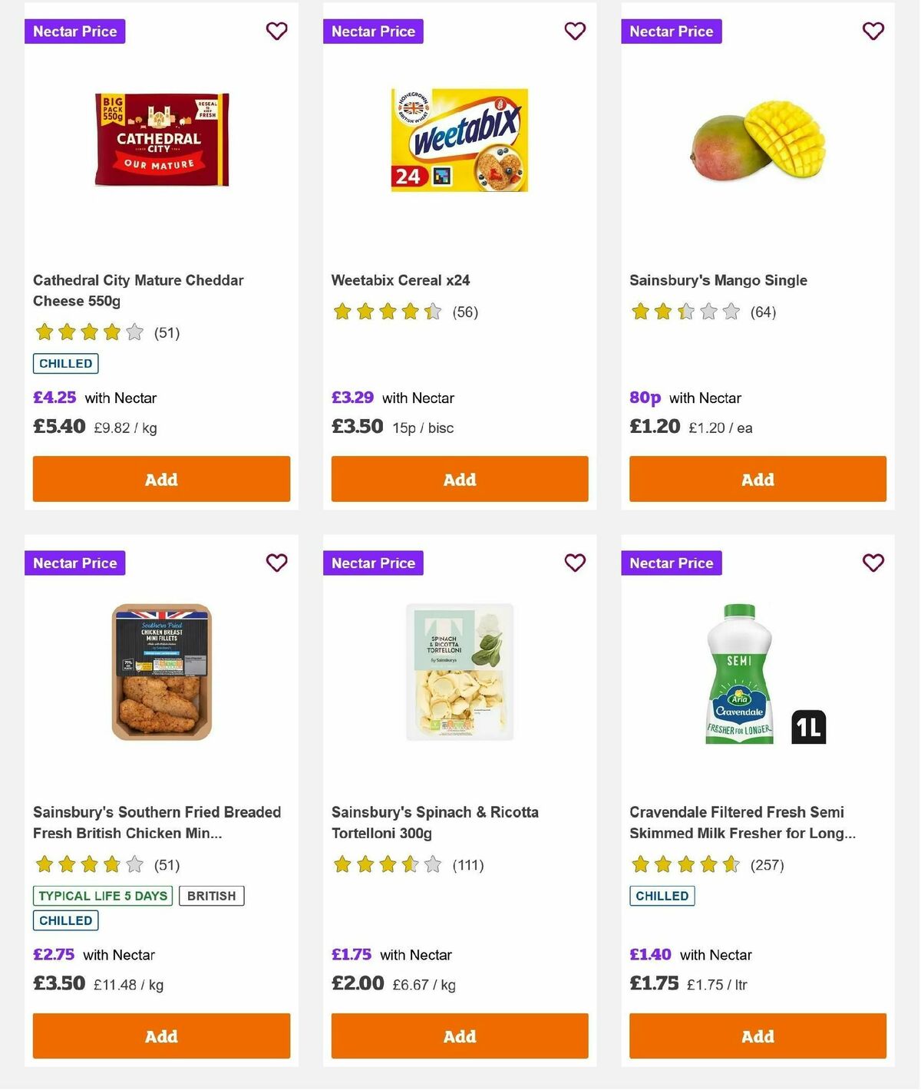921x1090 pixels.
Task: Open the Cathedral City Cheddar product page
Action: coord(138,291)
